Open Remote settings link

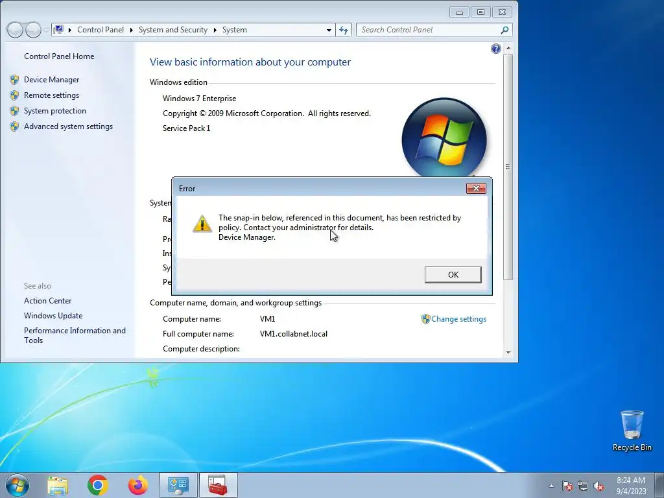(x=52, y=95)
